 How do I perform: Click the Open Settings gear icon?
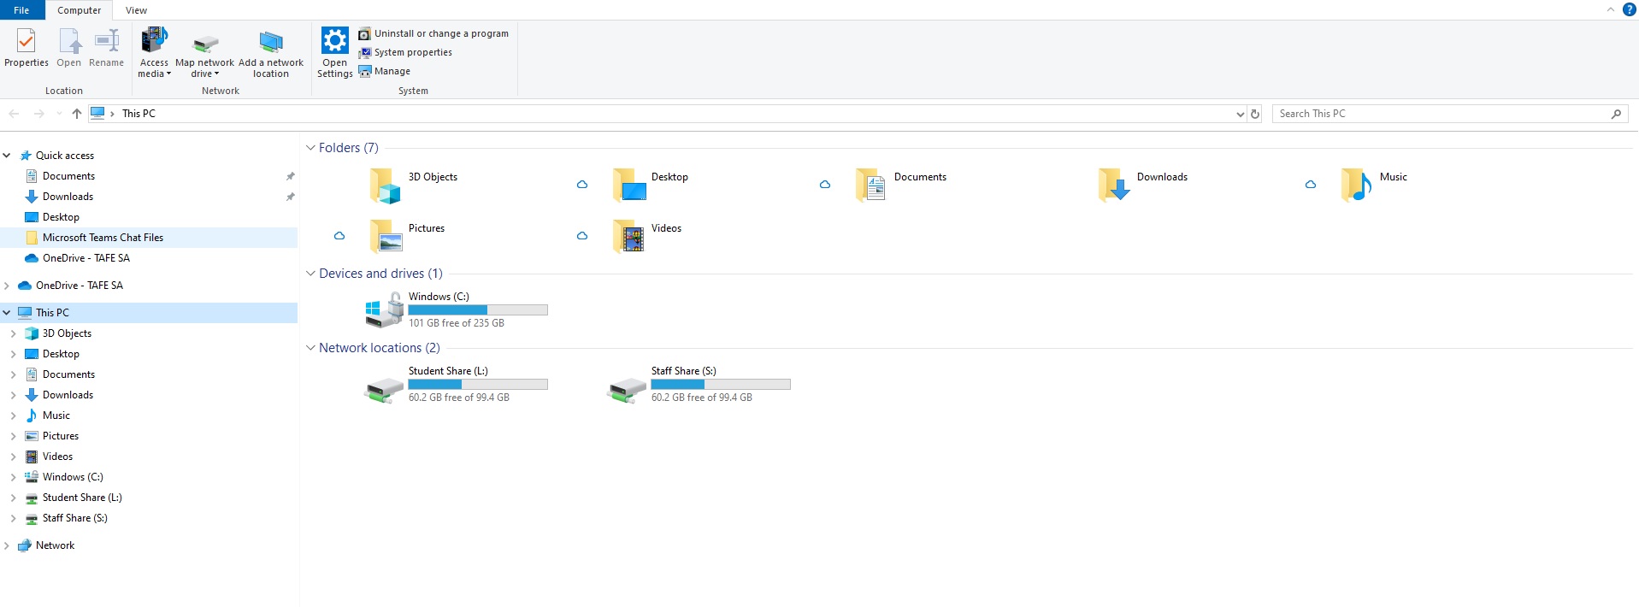334,40
